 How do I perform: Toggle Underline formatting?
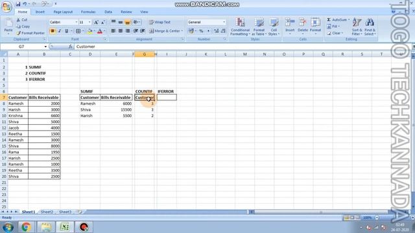(x=66, y=31)
